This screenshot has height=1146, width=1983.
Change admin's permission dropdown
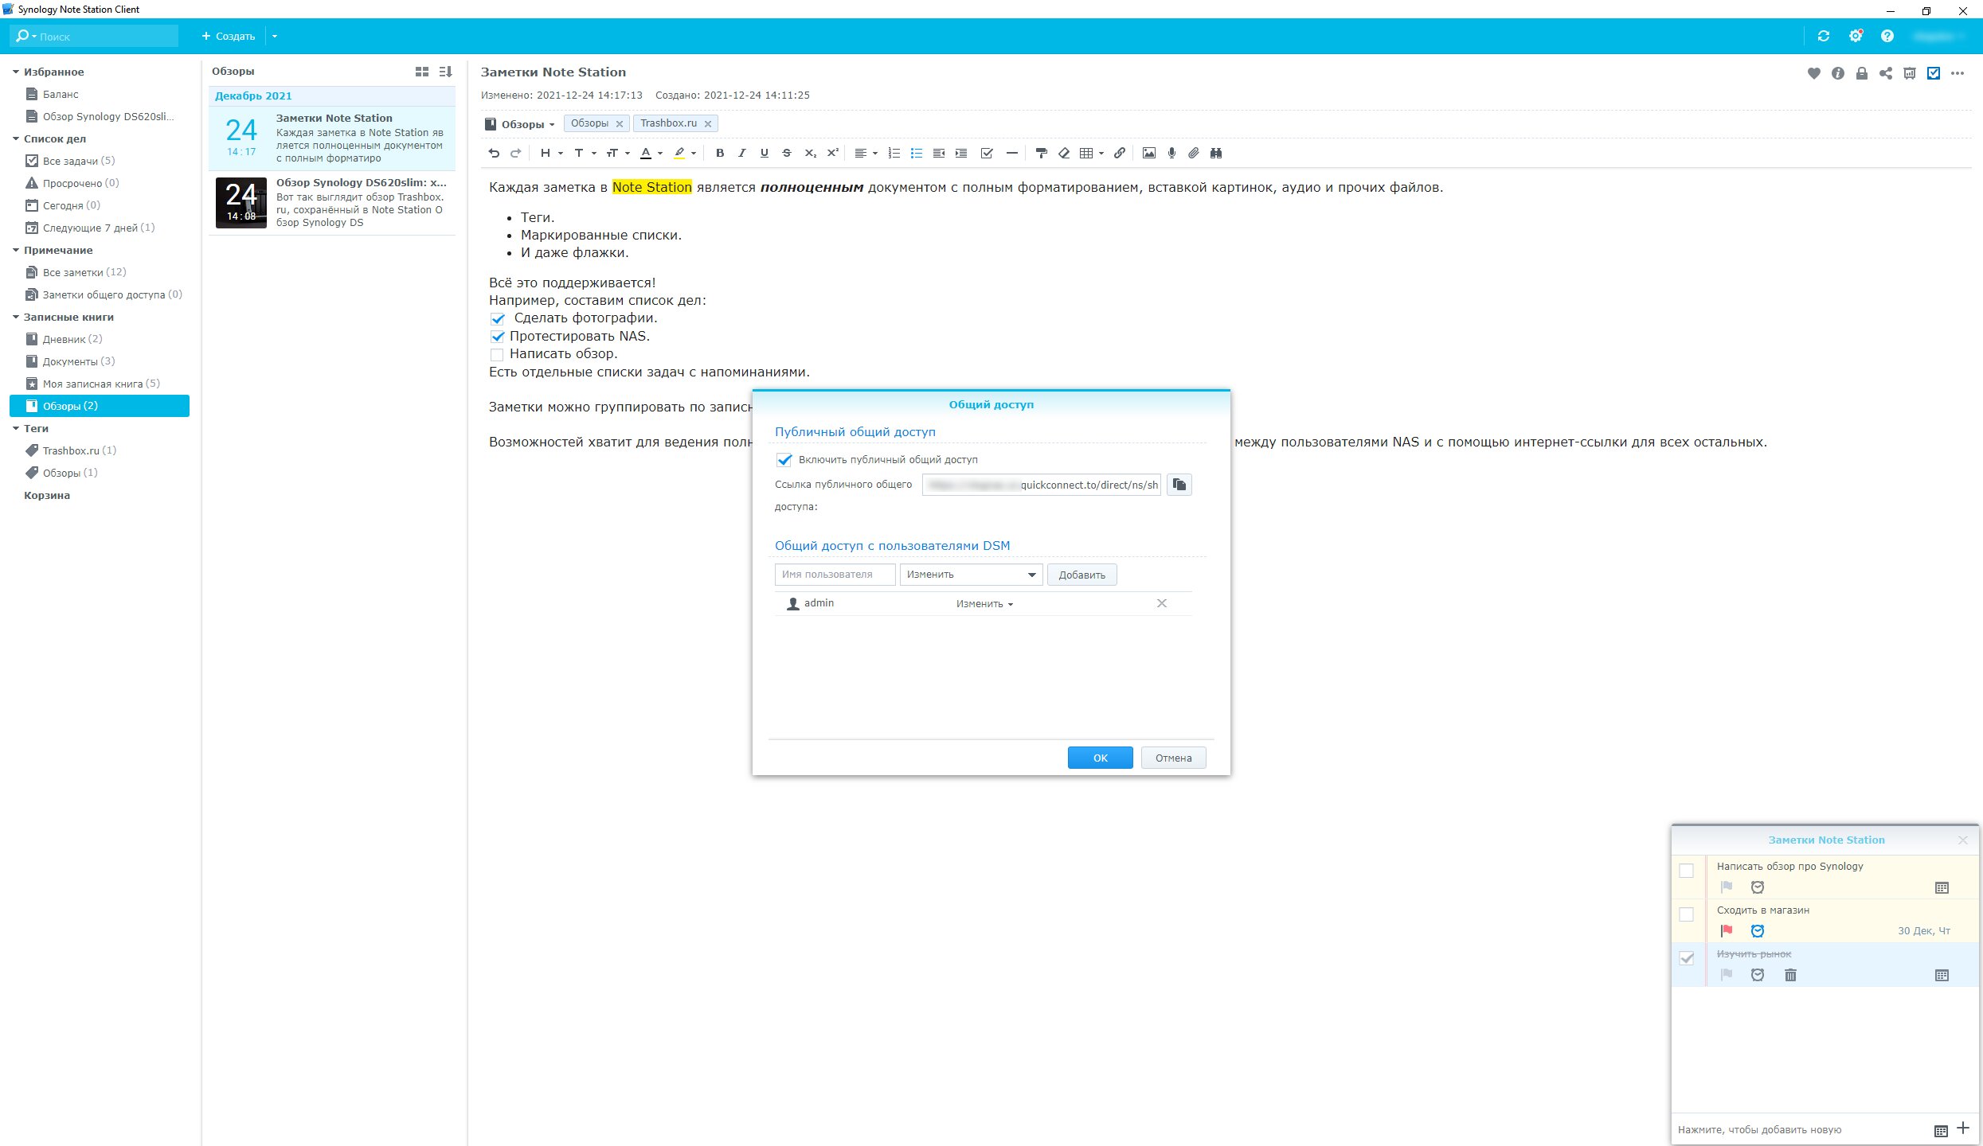pyautogui.click(x=985, y=604)
